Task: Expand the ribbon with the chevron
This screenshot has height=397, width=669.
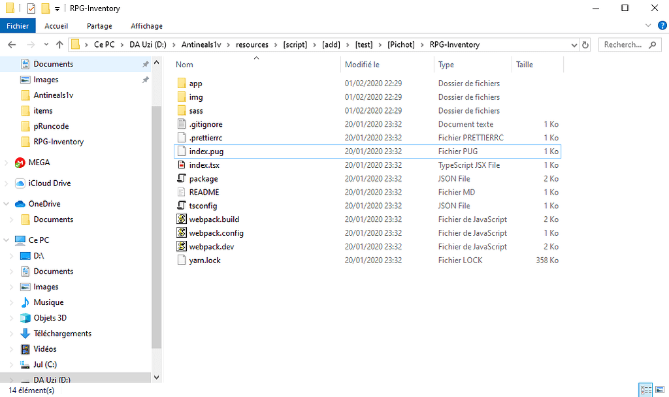Action: click(647, 25)
